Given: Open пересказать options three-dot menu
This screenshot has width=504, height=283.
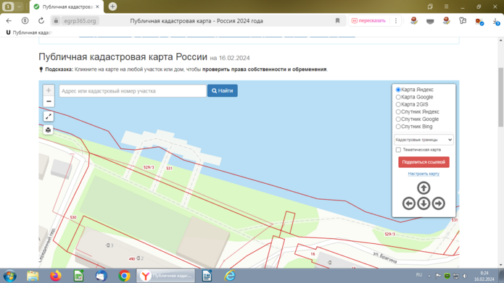Looking at the screenshot, I should 396,21.
